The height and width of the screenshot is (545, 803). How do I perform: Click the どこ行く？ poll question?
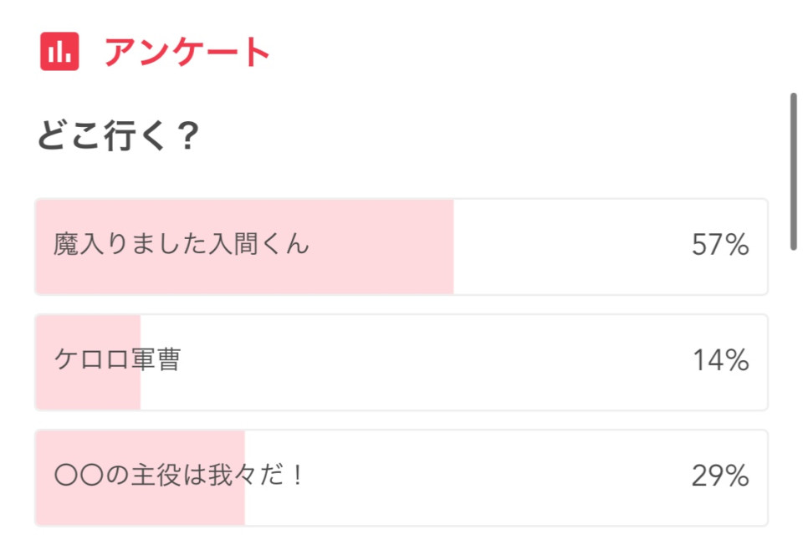[x=117, y=137]
